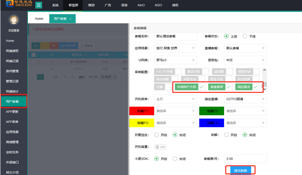The height and width of the screenshot is (175, 302).
Task: Toggle the 开机音量 OFF switch
Action: tap(160, 147)
